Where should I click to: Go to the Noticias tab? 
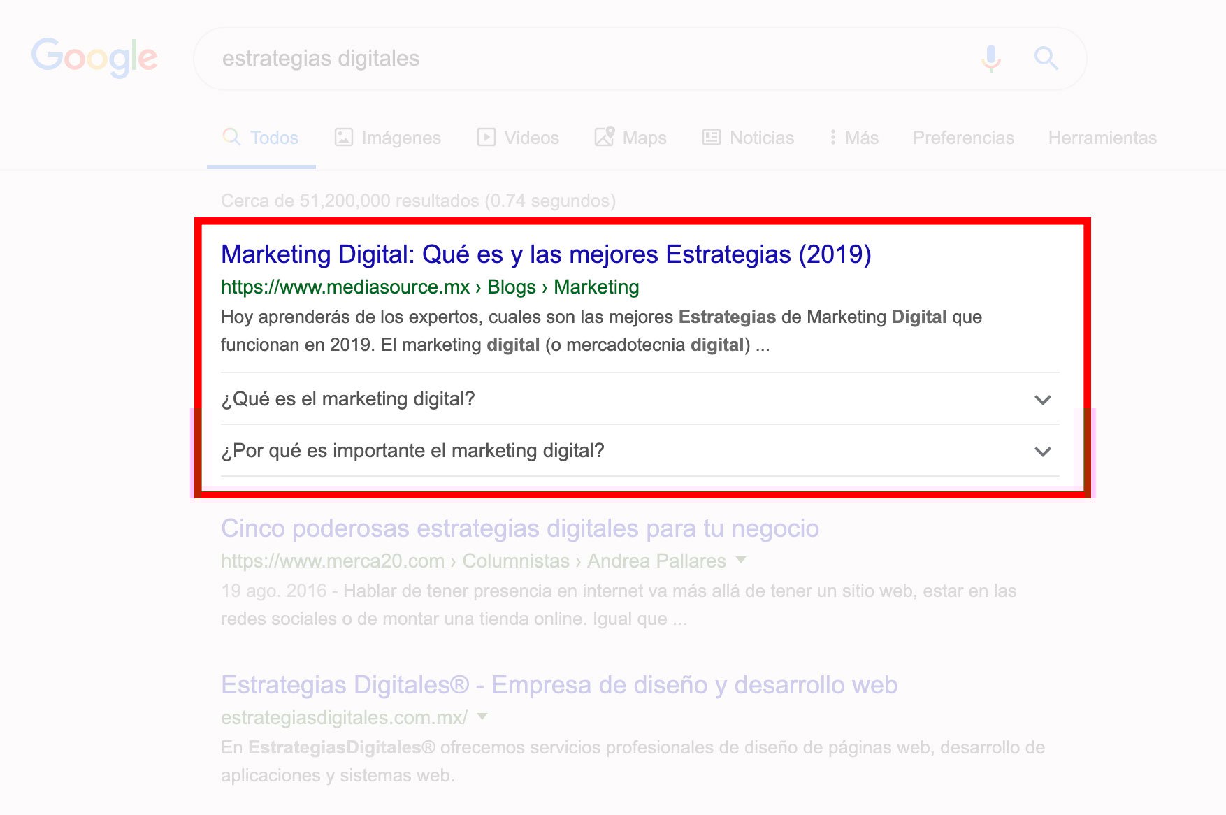click(748, 138)
